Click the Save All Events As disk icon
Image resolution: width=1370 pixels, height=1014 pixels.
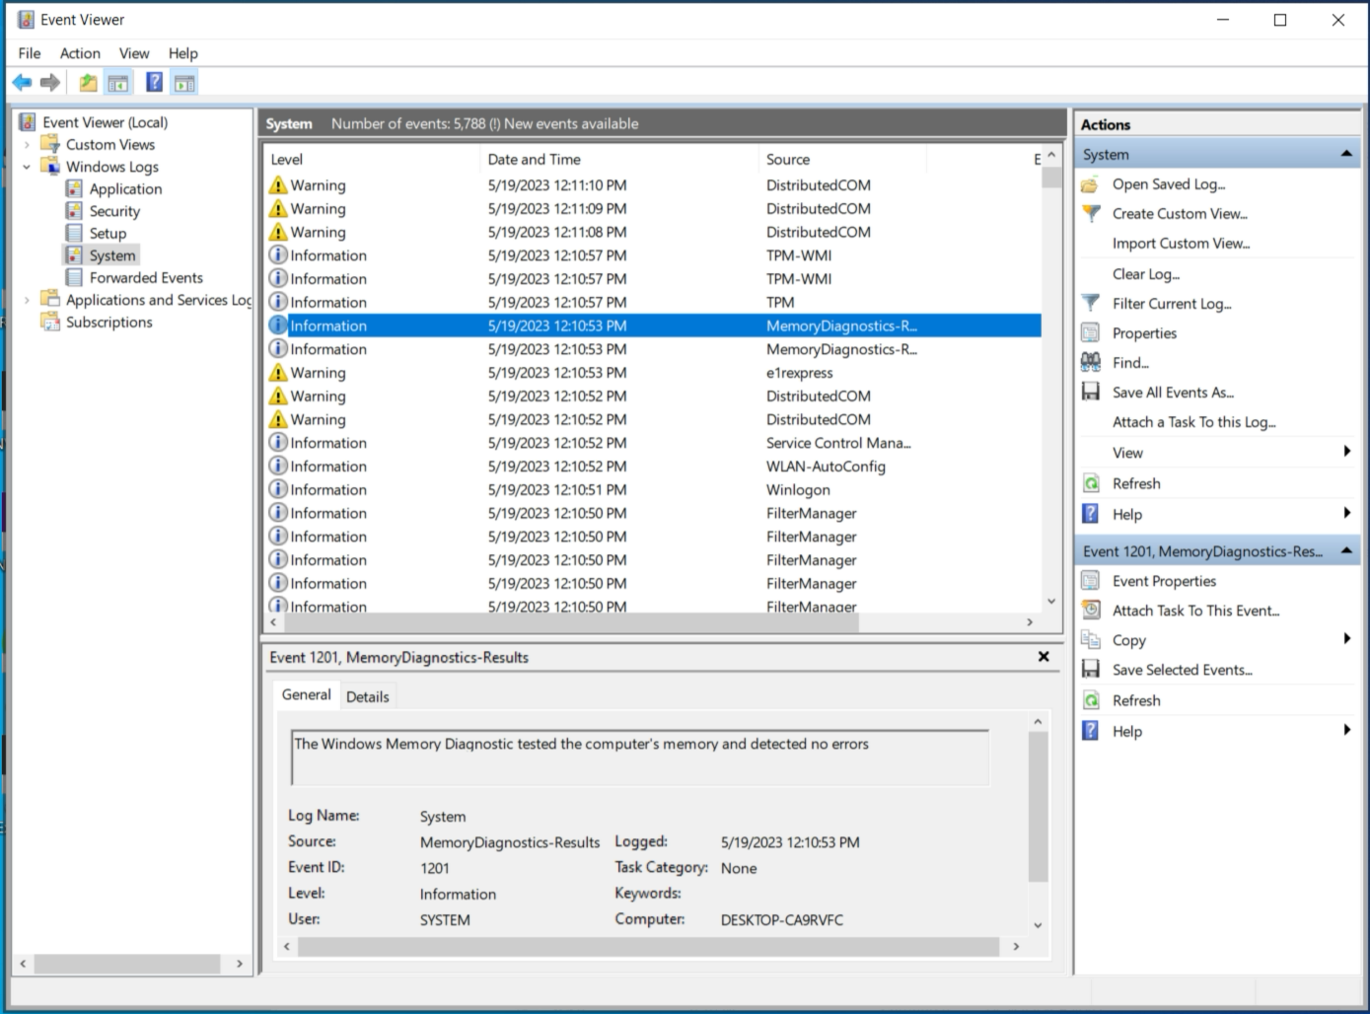point(1090,392)
